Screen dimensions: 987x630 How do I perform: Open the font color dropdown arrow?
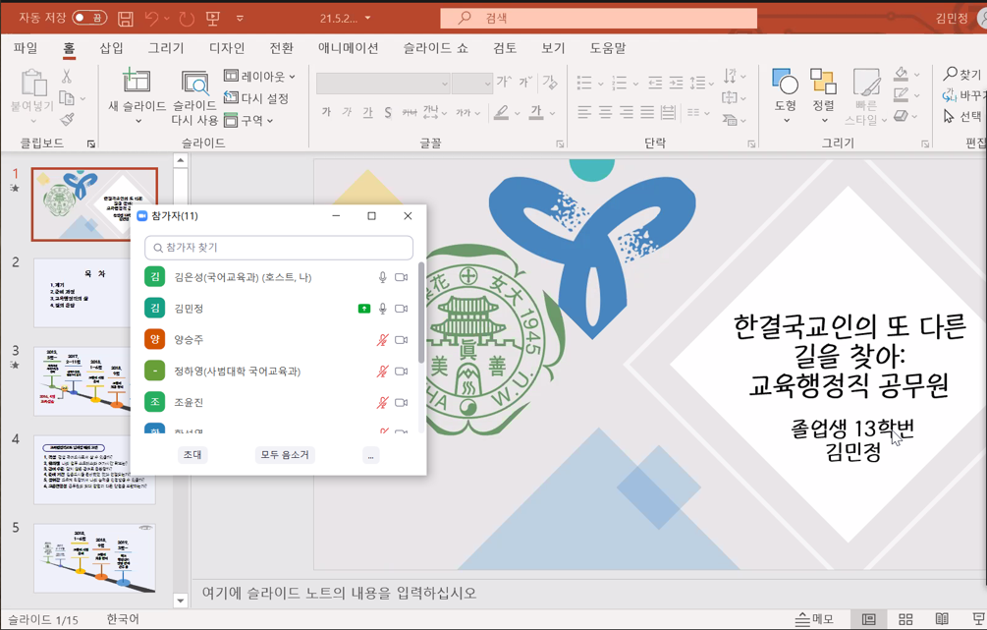coord(553,113)
